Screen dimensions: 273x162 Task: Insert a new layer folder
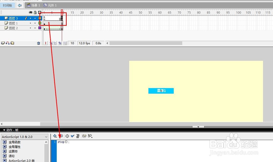12,43
